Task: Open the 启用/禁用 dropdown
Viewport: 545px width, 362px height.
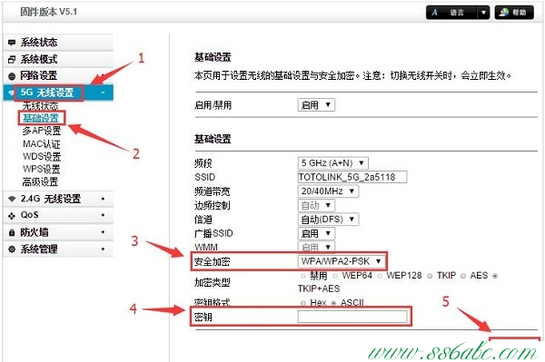Action: click(x=316, y=105)
